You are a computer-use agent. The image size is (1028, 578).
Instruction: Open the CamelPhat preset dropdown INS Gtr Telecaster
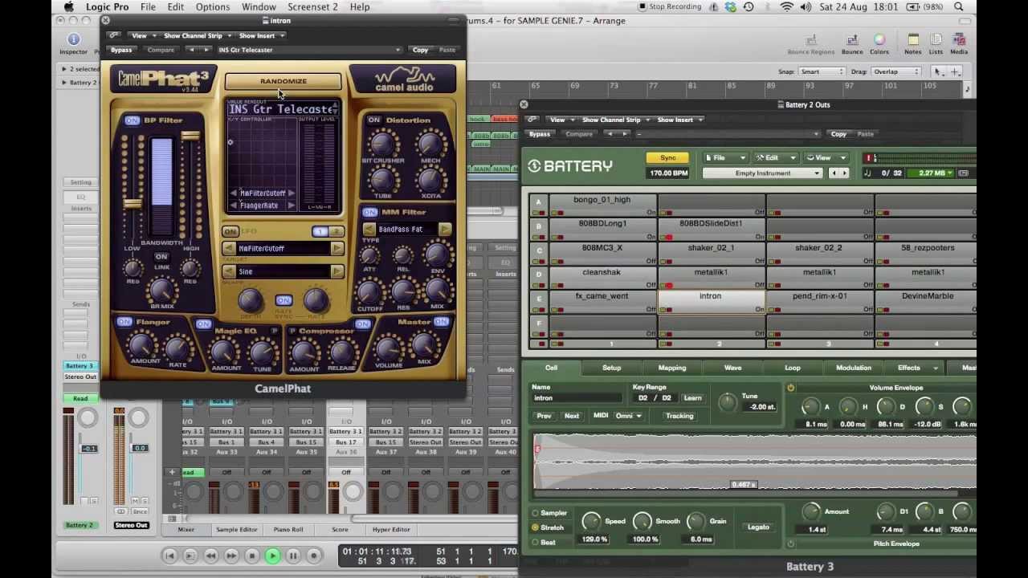308,50
